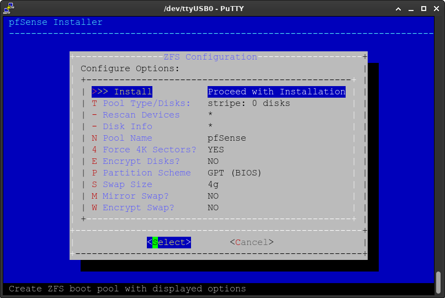Click the 'Proceed with Installation' text
The image size is (445, 298).
(277, 92)
